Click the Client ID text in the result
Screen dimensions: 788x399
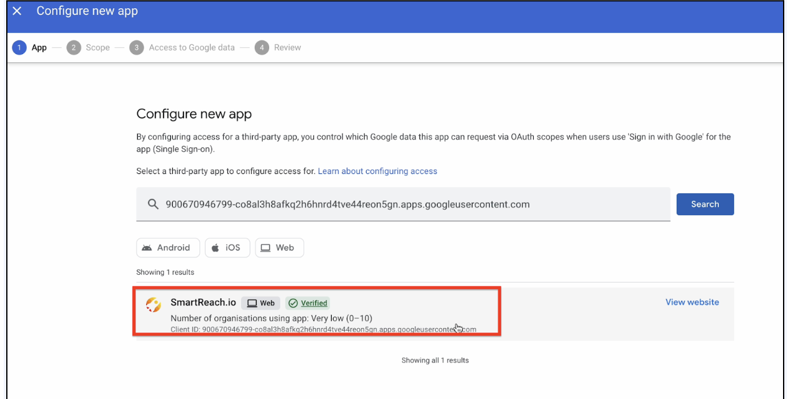coord(323,329)
